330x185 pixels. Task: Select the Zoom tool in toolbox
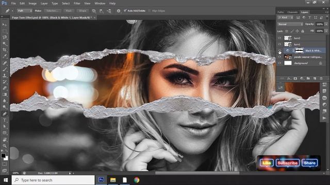[5, 145]
